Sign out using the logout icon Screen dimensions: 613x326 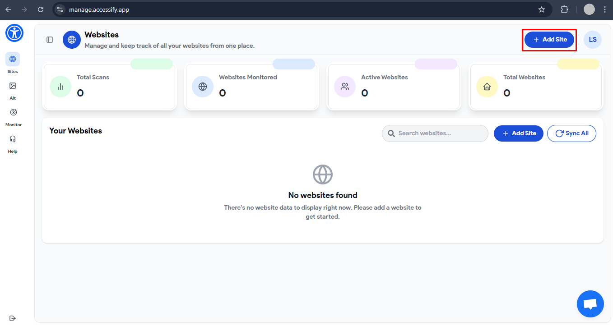12,318
